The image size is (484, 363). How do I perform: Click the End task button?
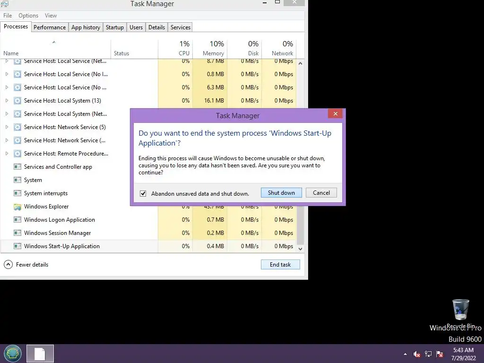[x=280, y=265]
